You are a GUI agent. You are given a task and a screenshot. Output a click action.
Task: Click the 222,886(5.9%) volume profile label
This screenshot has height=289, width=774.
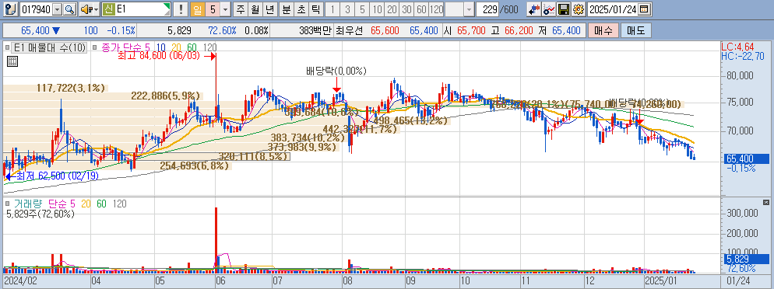165,96
